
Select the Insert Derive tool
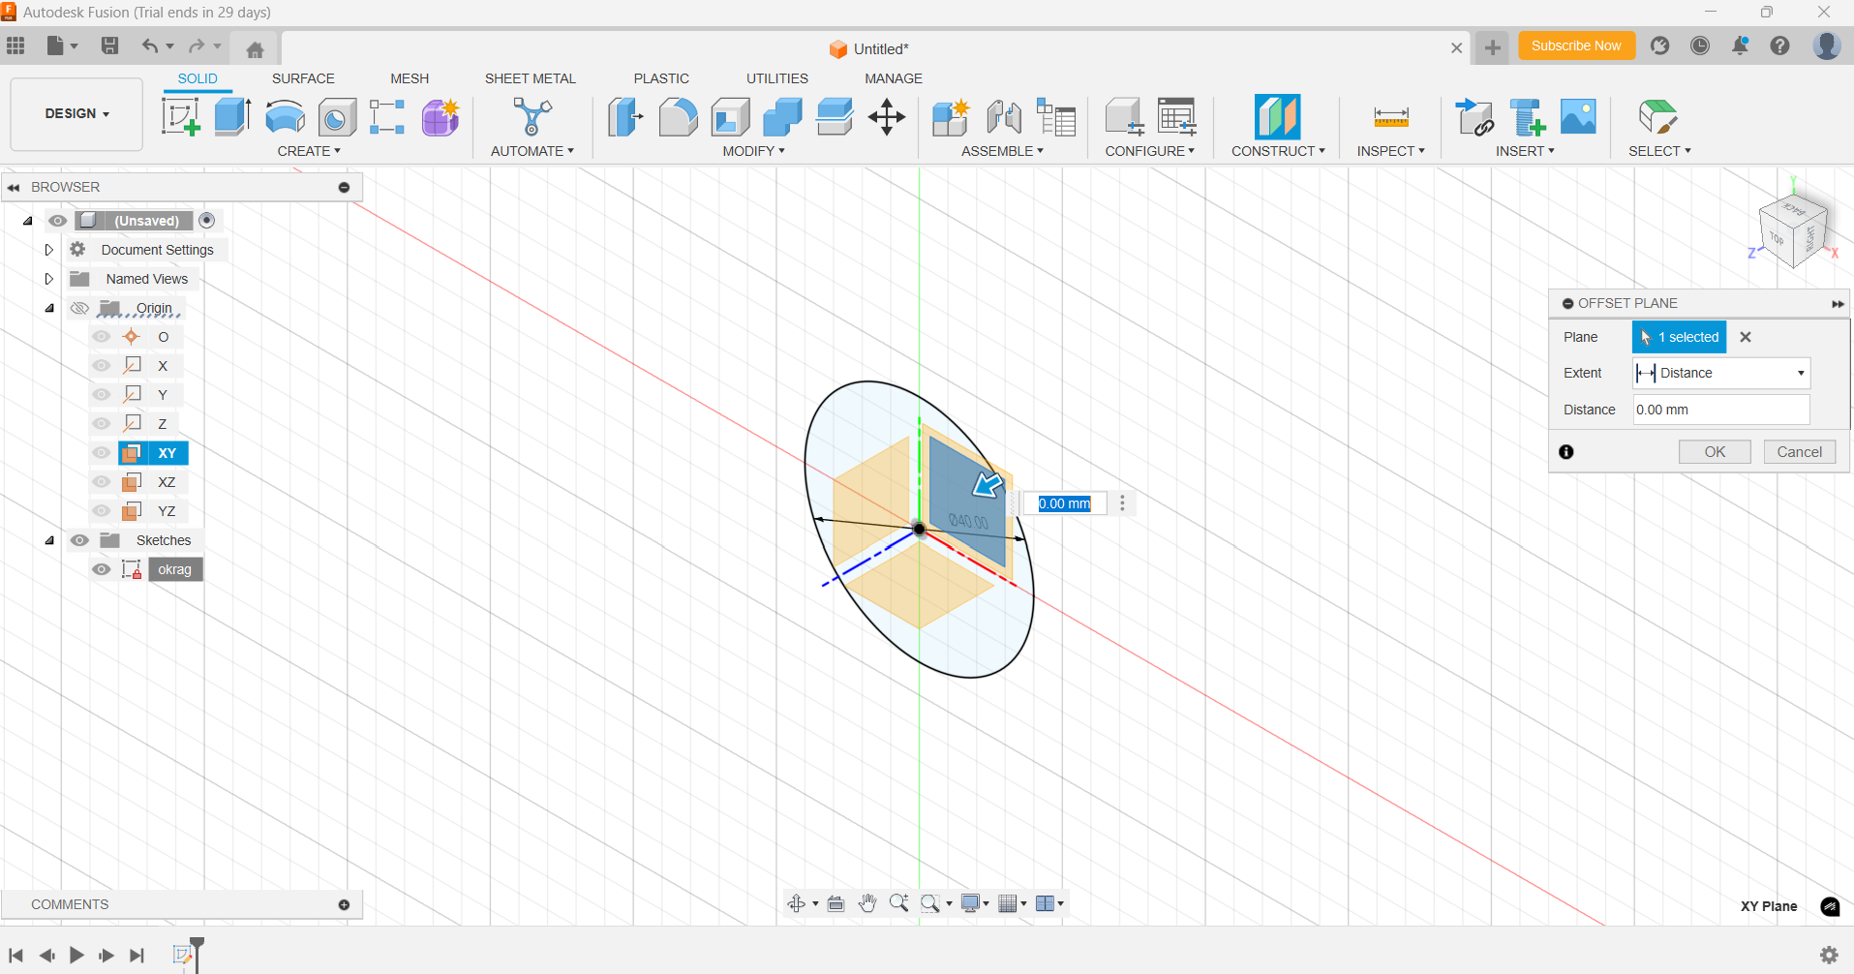[1475, 117]
